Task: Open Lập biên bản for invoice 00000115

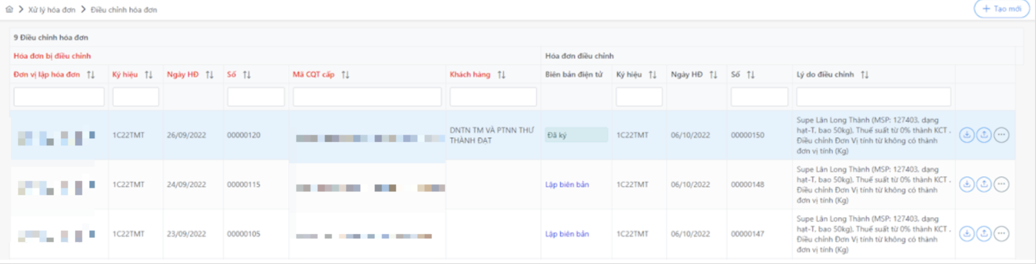Action: [x=567, y=185]
